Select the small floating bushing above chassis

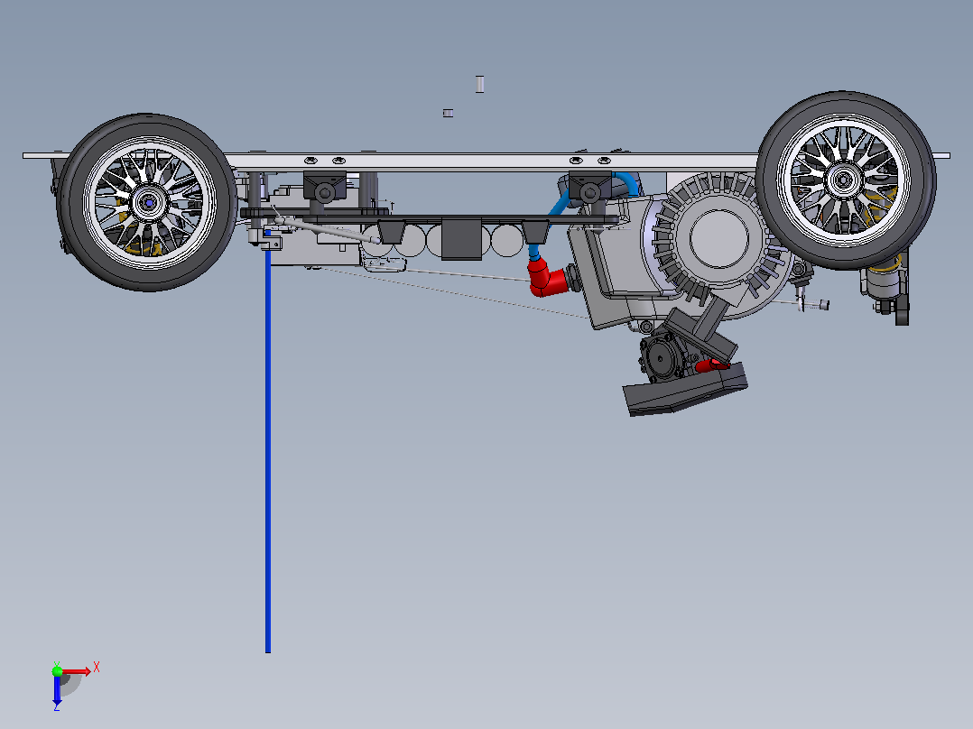448,113
